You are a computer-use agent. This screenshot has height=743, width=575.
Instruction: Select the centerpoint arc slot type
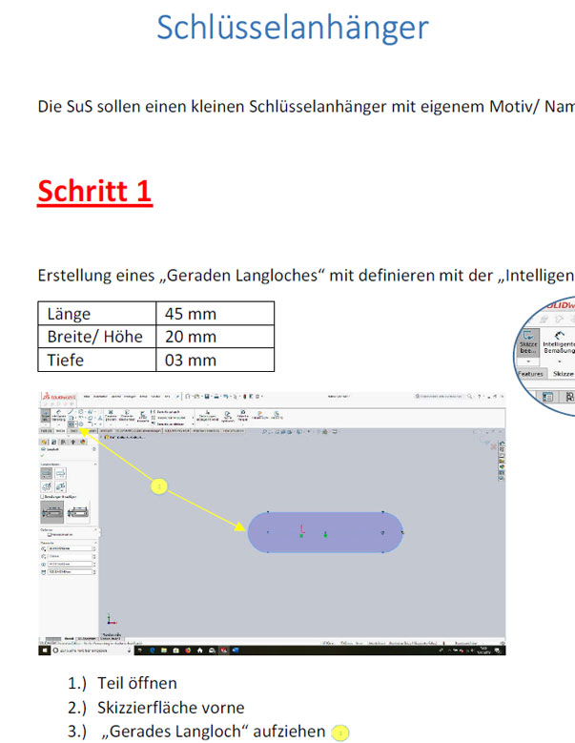click(x=61, y=486)
